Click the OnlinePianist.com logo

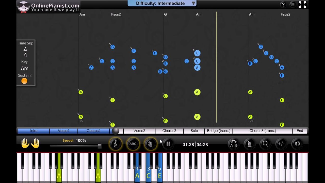click(x=49, y=7)
